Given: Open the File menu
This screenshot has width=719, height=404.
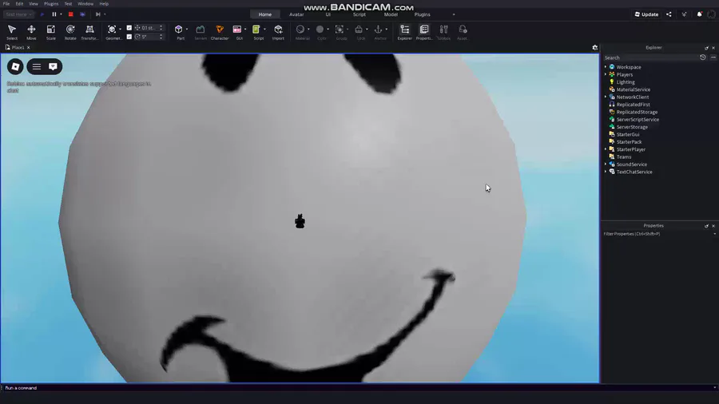Looking at the screenshot, I should [6, 4].
